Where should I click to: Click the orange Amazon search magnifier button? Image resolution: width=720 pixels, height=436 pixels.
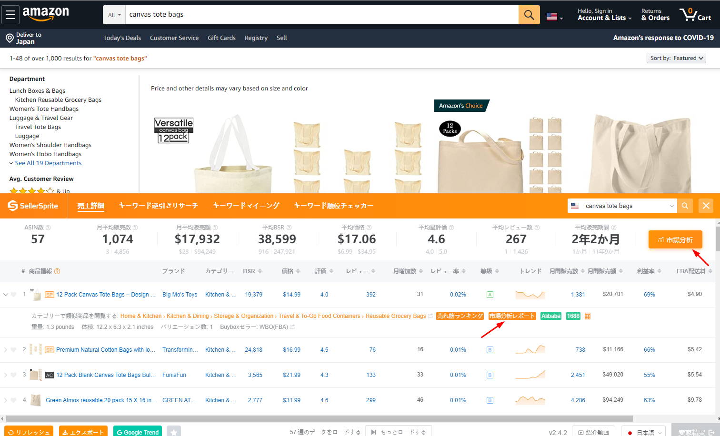tap(529, 15)
